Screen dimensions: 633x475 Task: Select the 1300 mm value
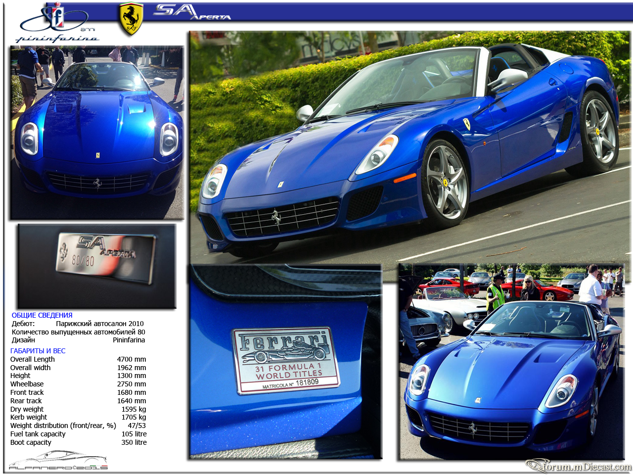[132, 376]
